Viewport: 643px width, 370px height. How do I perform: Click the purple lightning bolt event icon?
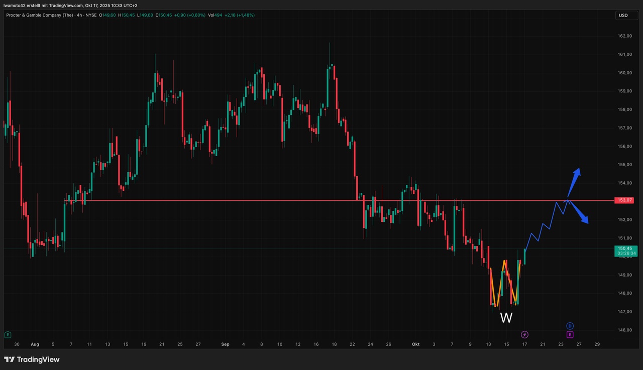pos(524,334)
